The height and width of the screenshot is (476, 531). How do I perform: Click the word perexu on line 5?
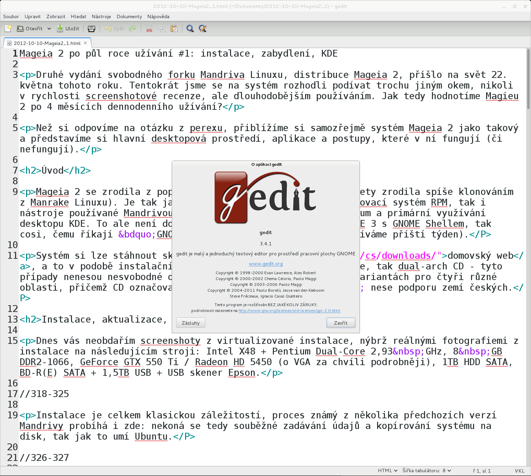[206, 128]
